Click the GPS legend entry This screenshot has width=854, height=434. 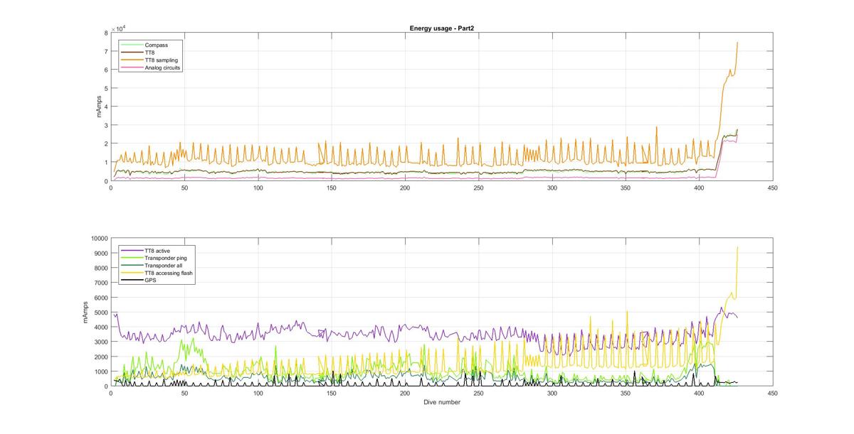(x=139, y=281)
